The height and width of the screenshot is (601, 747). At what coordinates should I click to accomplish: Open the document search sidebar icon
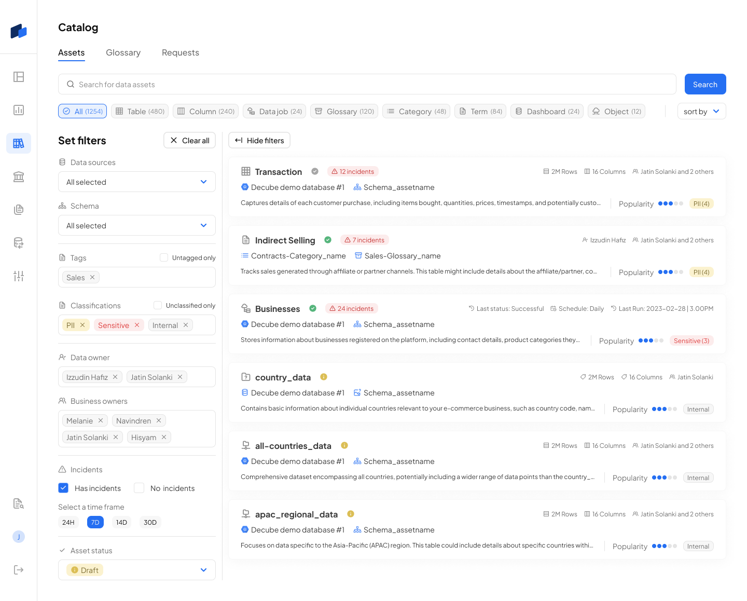tap(19, 503)
